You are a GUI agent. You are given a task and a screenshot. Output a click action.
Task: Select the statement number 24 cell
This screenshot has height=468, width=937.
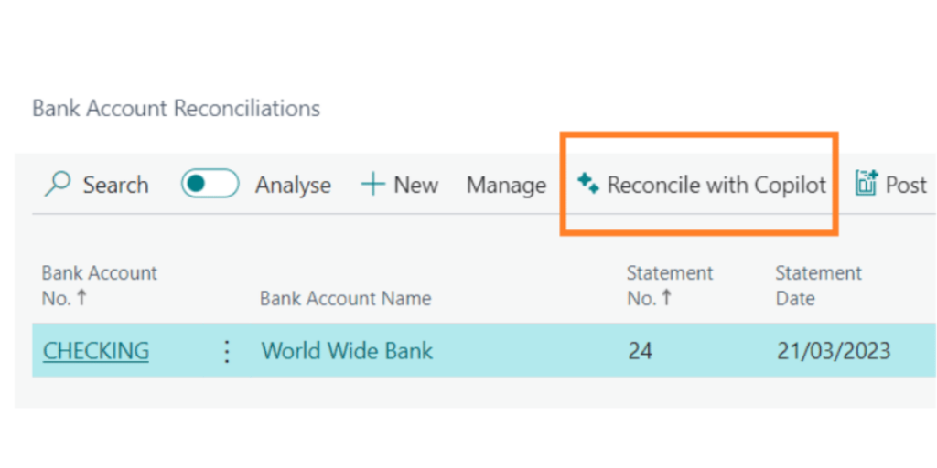point(640,351)
